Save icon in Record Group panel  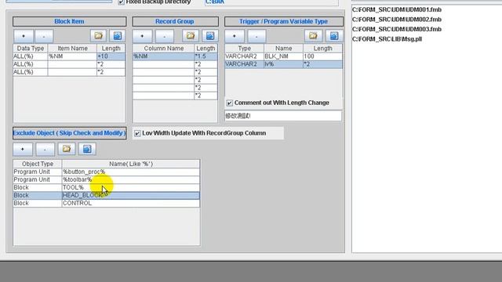coord(210,36)
